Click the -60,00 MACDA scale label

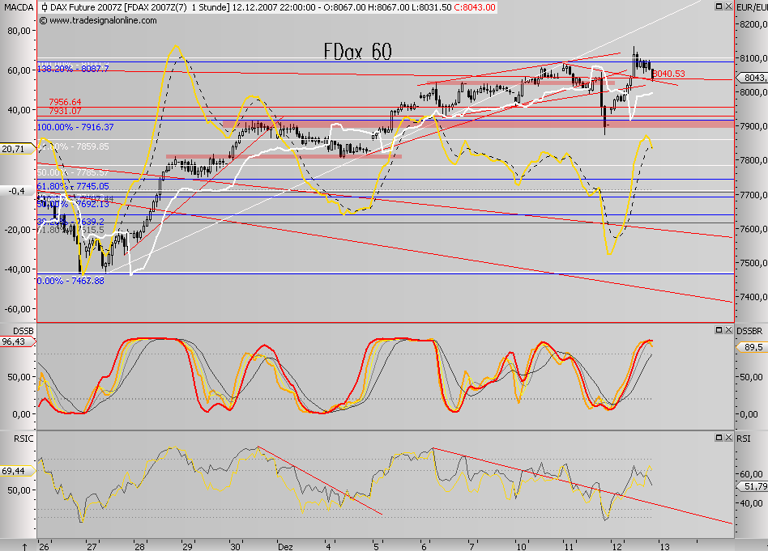(x=18, y=309)
